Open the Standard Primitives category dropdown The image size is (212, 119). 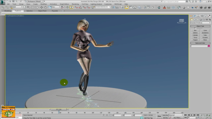tap(200, 23)
